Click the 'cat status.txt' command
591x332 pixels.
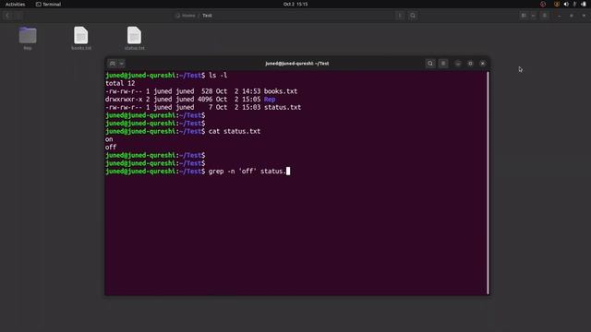coord(235,131)
